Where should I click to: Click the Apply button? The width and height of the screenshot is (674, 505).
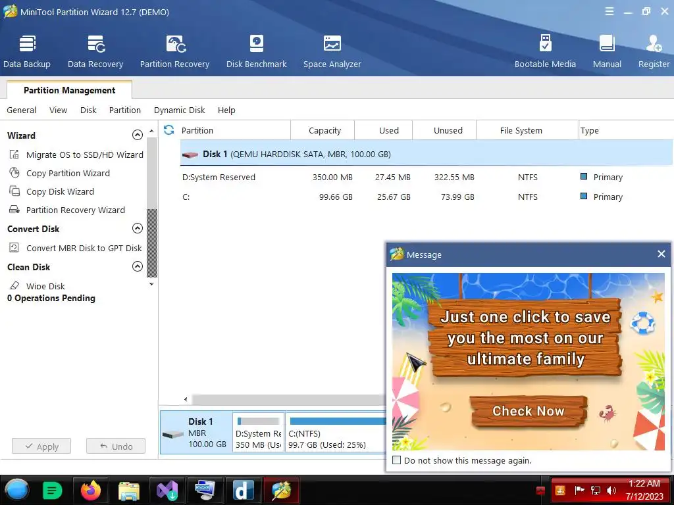click(41, 446)
